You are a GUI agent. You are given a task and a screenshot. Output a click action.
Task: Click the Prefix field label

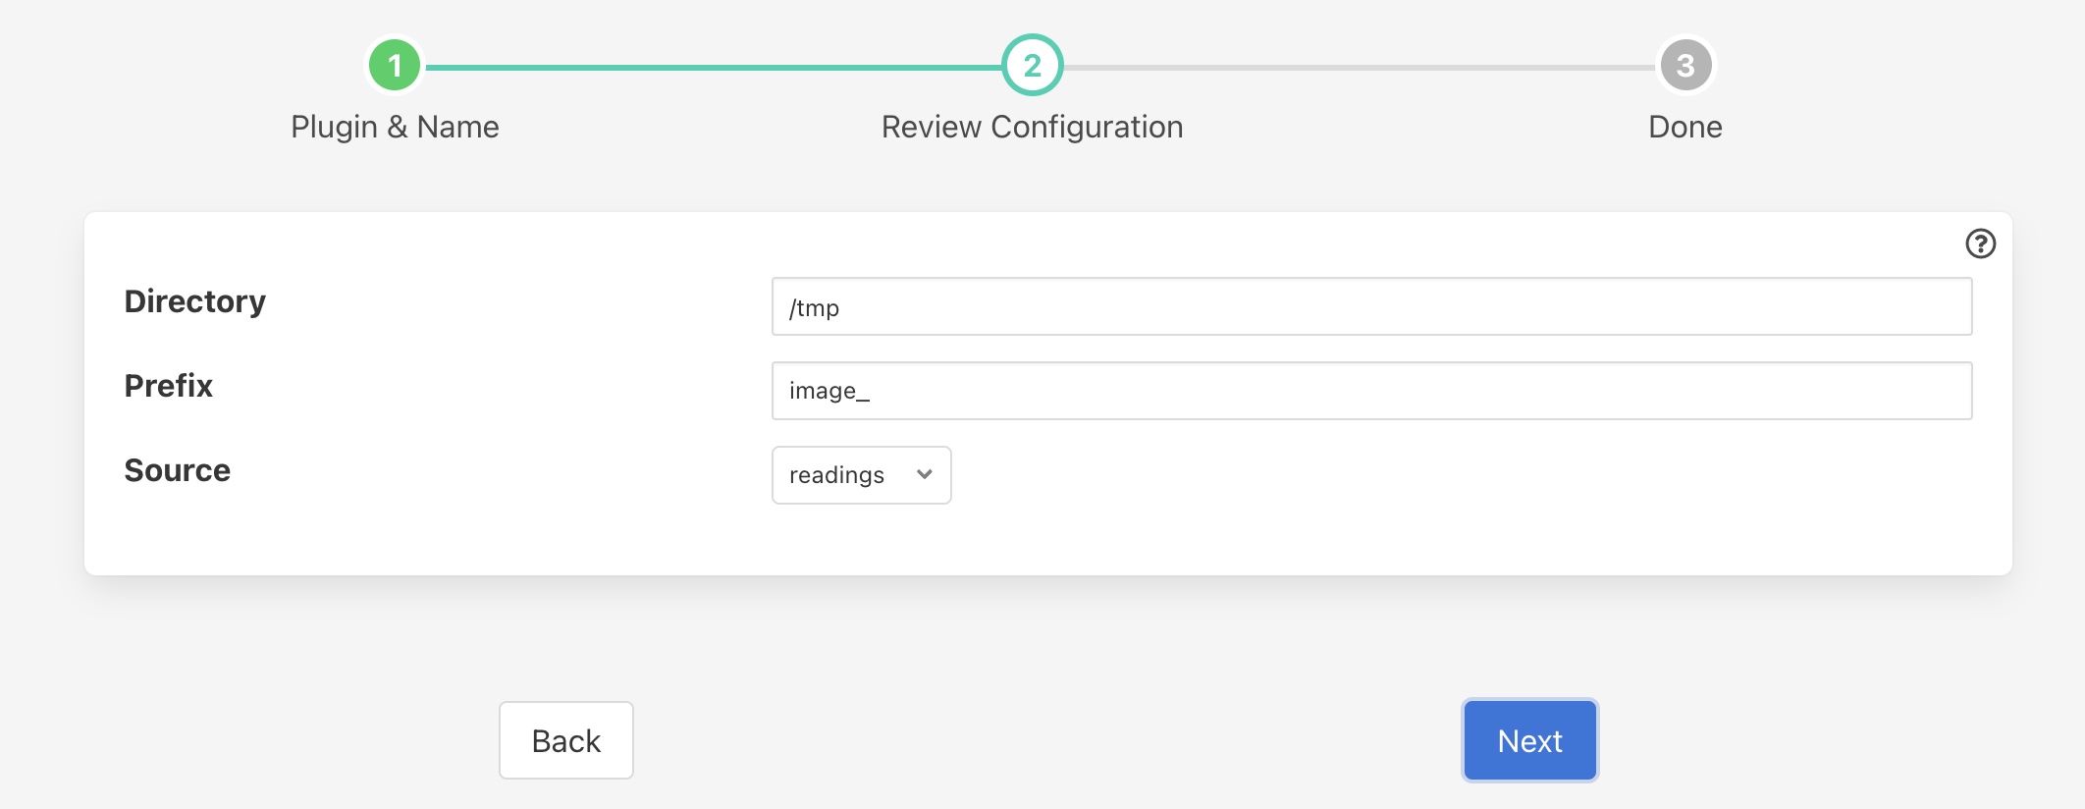[168, 386]
